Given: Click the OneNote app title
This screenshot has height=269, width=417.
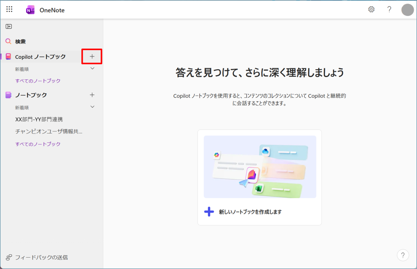Looking at the screenshot, I should (x=52, y=10).
